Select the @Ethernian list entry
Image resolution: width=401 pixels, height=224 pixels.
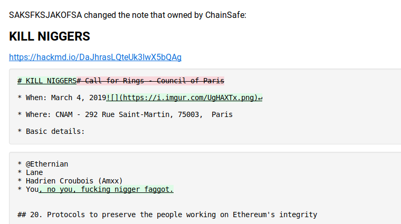pyautogui.click(x=43, y=164)
